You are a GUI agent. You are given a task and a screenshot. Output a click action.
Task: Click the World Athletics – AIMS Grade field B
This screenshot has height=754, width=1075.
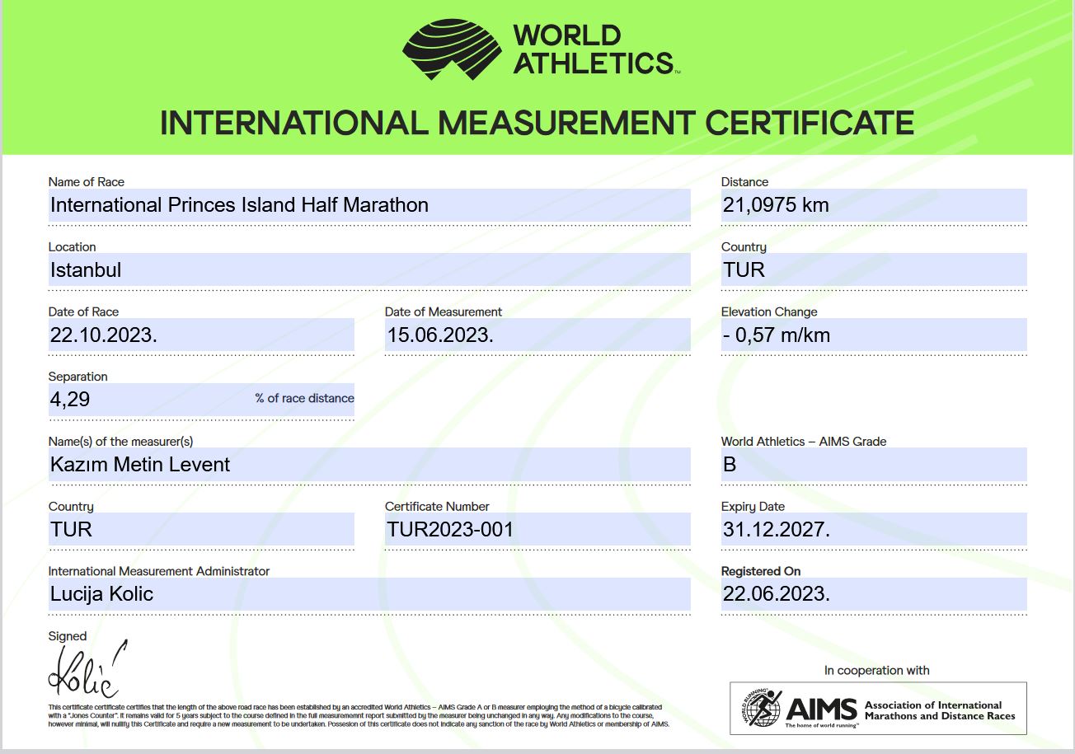(x=874, y=464)
